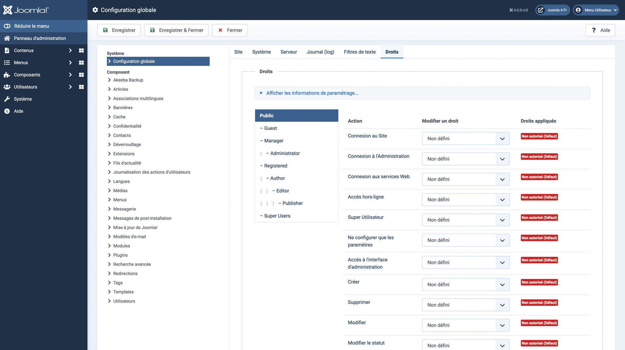Open Akeeba Backup component configuration
Image resolution: width=625 pixels, height=350 pixels.
pos(128,80)
